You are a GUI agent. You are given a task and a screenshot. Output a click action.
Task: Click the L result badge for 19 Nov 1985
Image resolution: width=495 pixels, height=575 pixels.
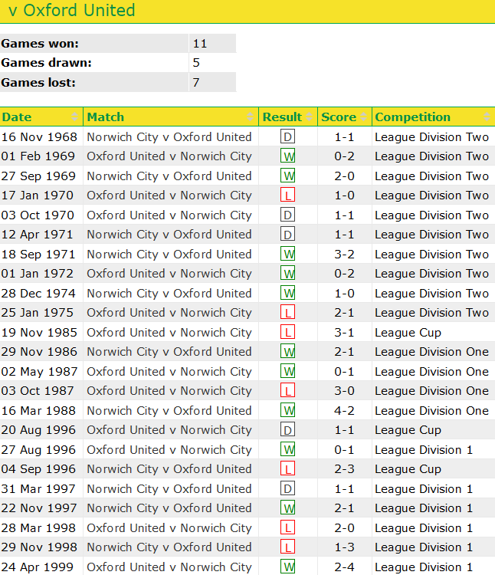click(x=288, y=333)
